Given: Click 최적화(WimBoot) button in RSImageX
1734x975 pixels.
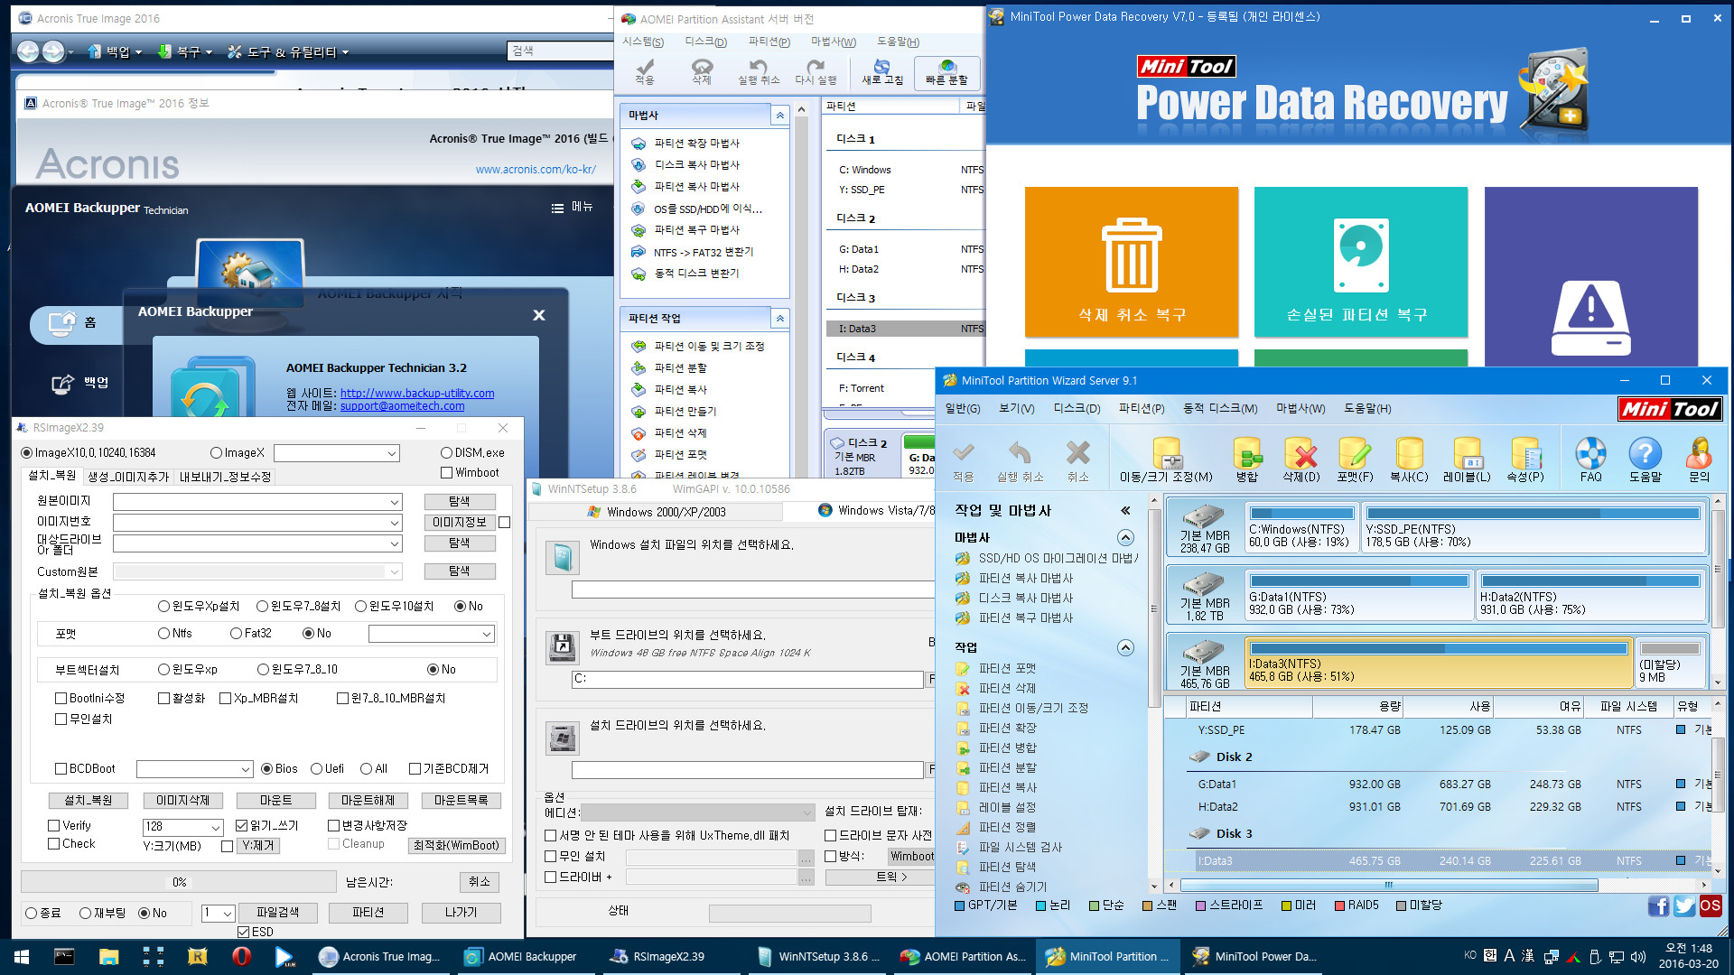Looking at the screenshot, I should click(456, 845).
